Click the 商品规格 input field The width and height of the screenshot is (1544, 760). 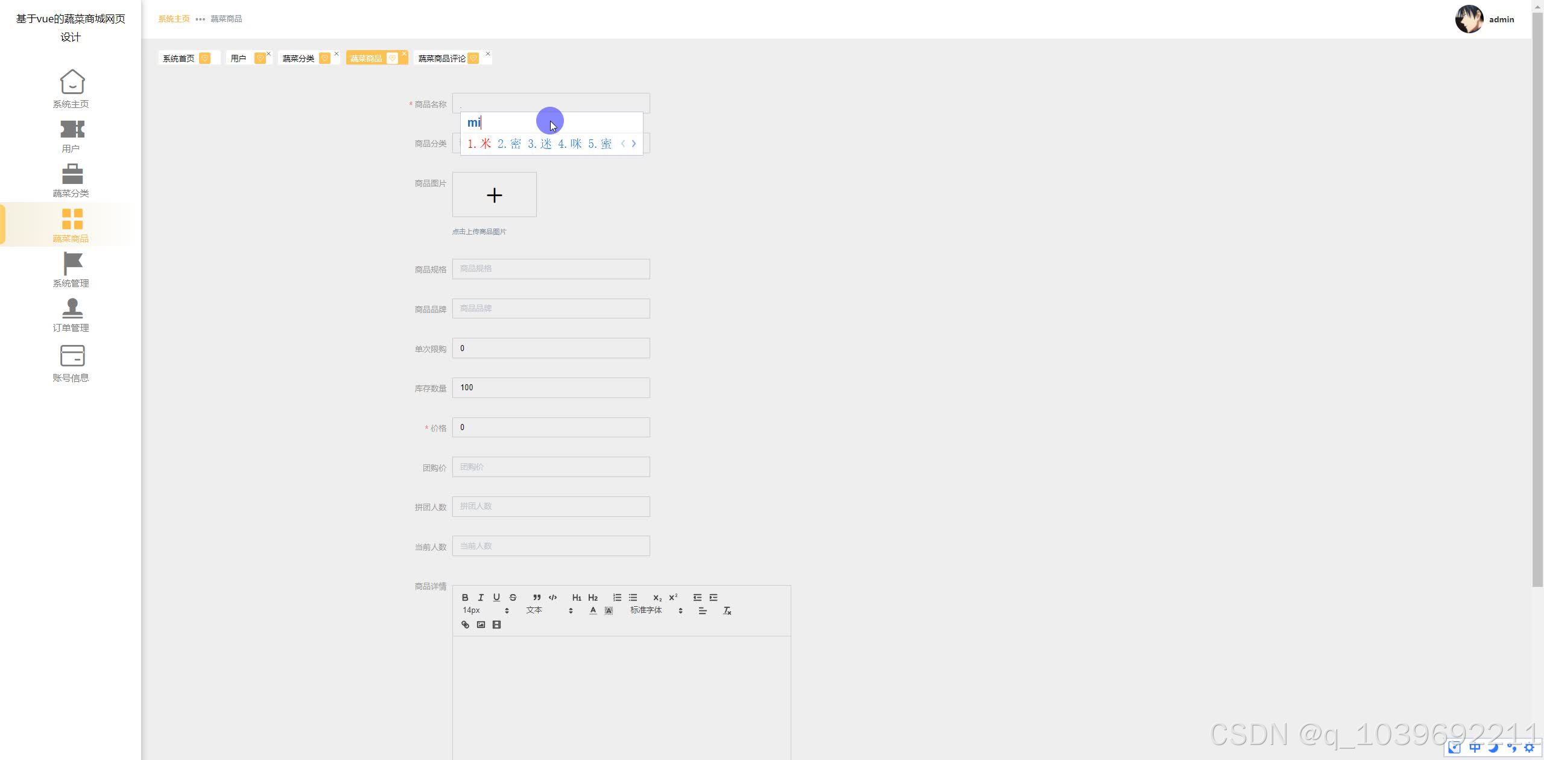tap(551, 269)
